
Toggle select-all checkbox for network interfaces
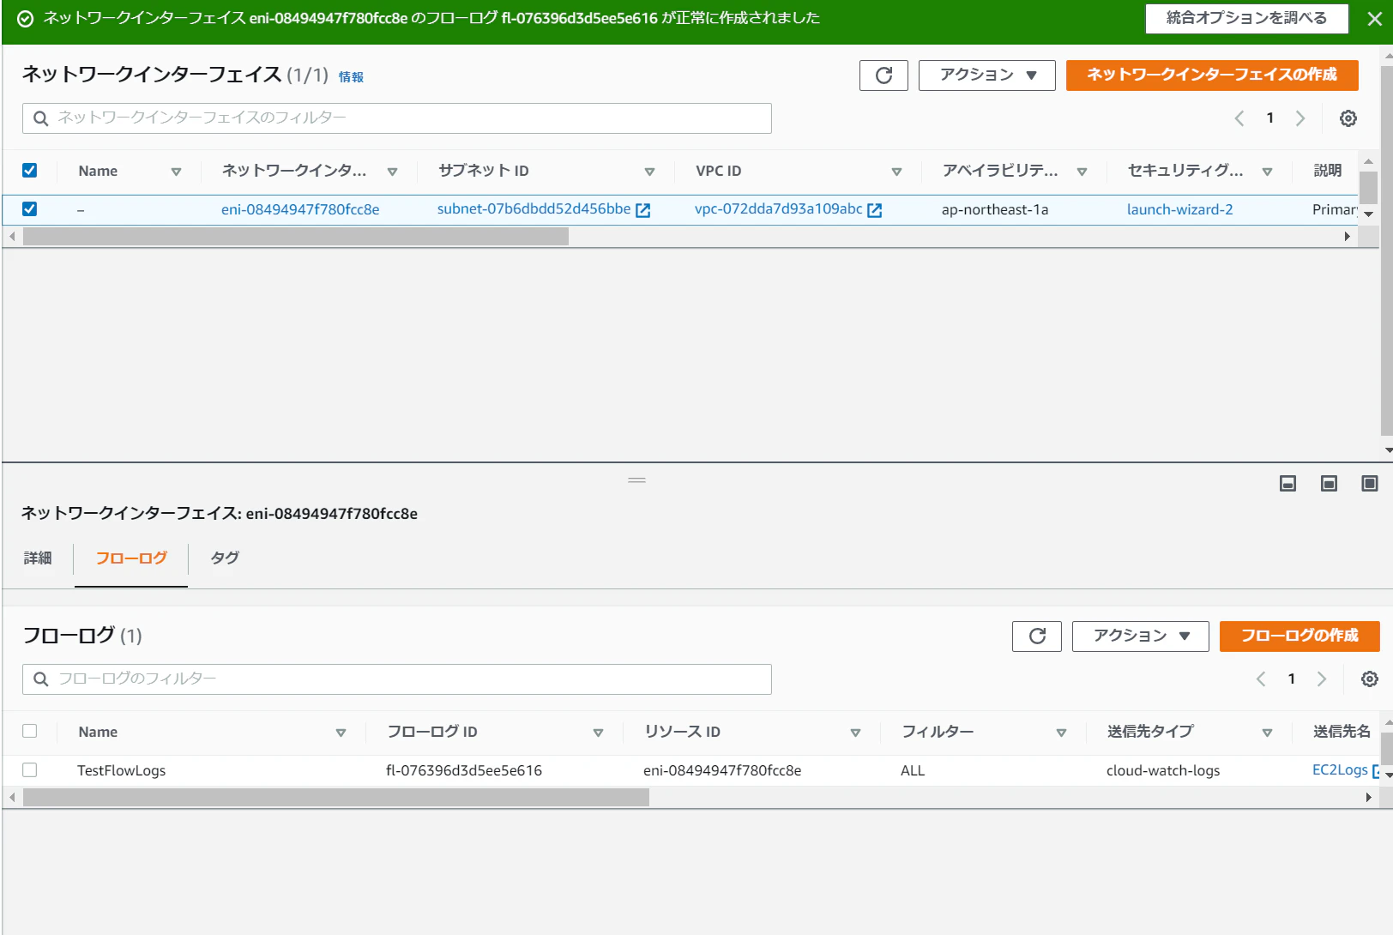pyautogui.click(x=30, y=171)
